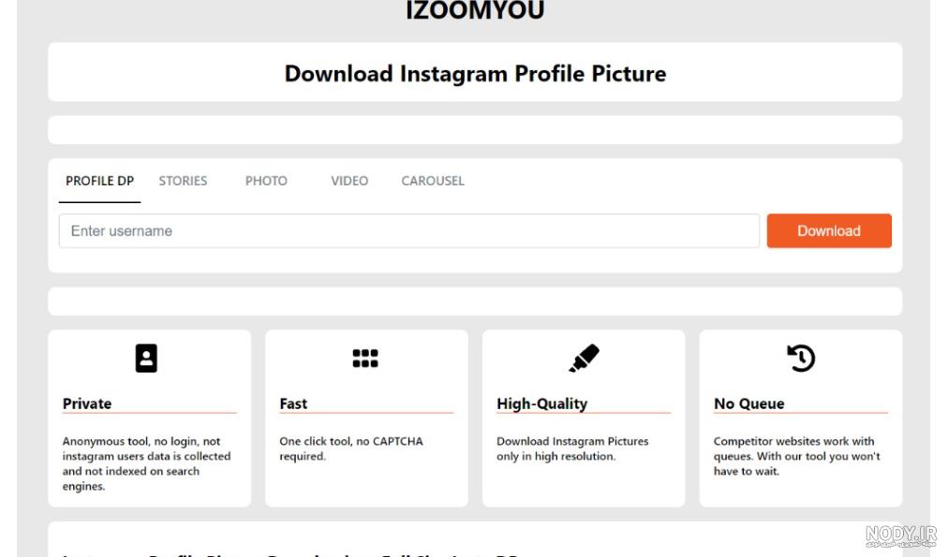Click the NODY.IR watermark logo
Viewport: 948px width, 557px height.
click(901, 535)
